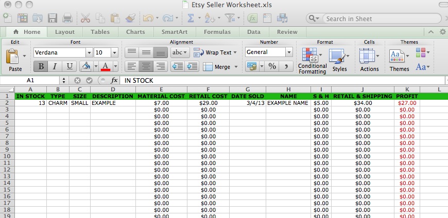Center text horizontally
Viewport: 448px width, 218px height.
pos(146,66)
